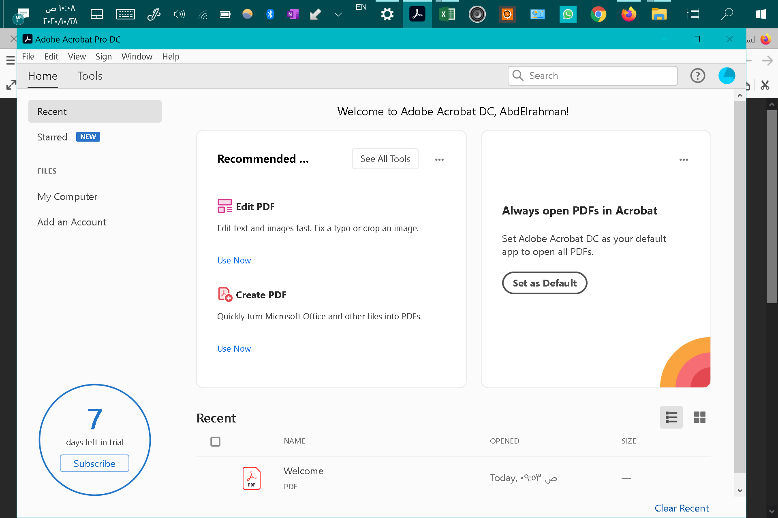This screenshot has width=778, height=518.
Task: Open the blue user profile avatar
Action: (727, 76)
